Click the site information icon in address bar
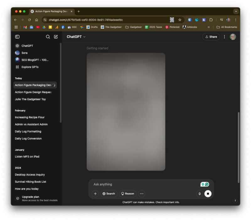 [x=45, y=20]
